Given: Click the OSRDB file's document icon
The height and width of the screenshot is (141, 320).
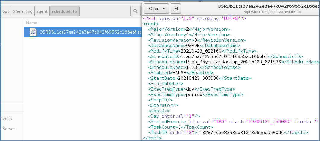Looking at the screenshot, I should pyautogui.click(x=33, y=32).
